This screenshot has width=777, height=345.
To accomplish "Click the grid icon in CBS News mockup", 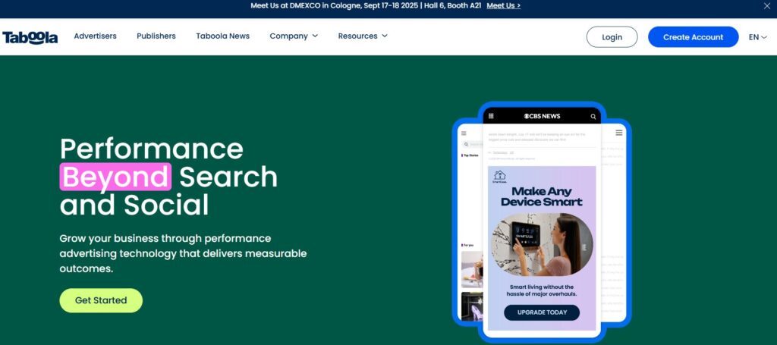I will pyautogui.click(x=491, y=116).
